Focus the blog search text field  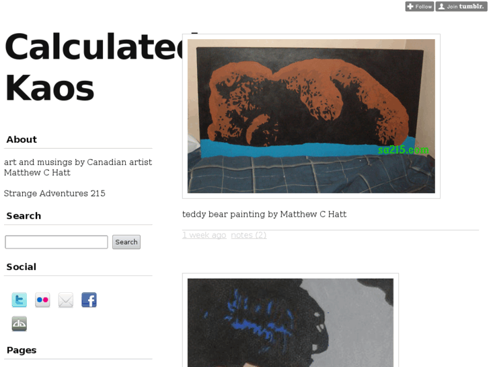[57, 242]
